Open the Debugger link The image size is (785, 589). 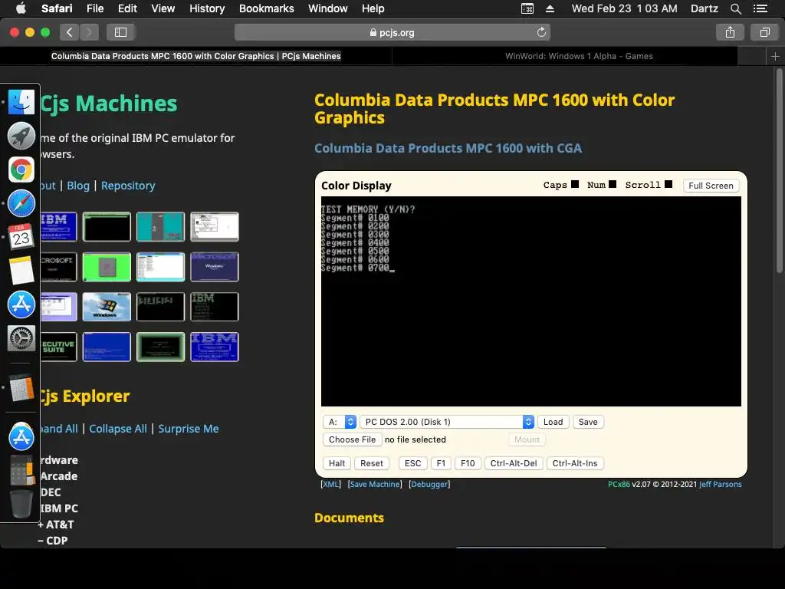429,485
